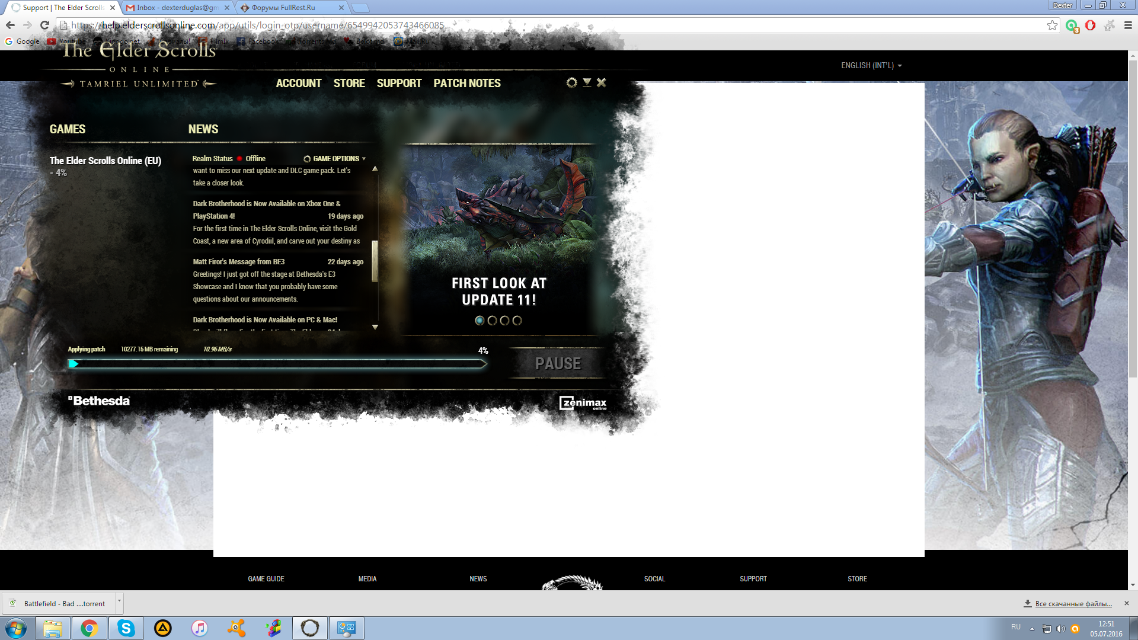Select the first carousel slide dot

coord(480,321)
